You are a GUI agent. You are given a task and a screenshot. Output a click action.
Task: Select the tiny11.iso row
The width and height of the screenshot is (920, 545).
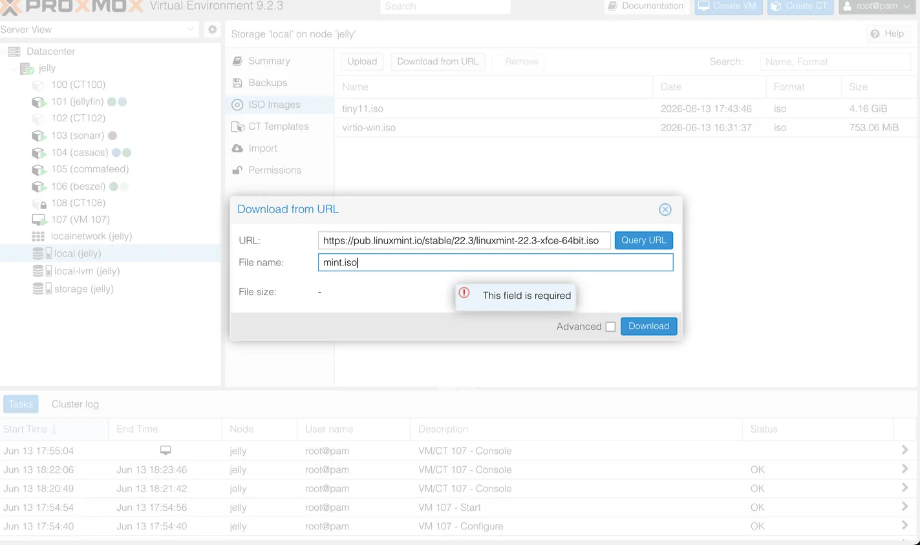tap(625, 108)
